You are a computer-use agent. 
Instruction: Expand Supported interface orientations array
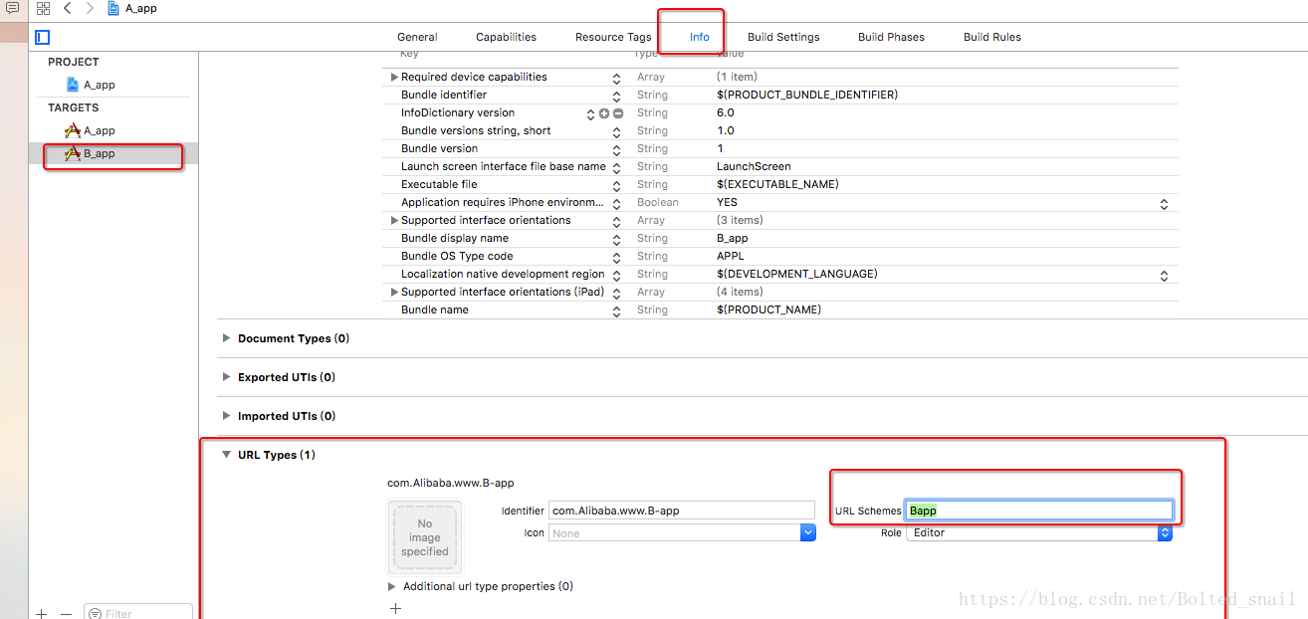point(394,220)
